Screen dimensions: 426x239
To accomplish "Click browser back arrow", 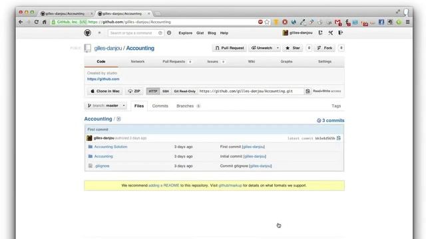I will click(x=21, y=22).
